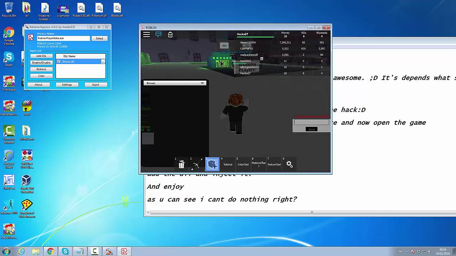Open the Btools.dll row options button
The width and height of the screenshot is (456, 256).
(103, 62)
